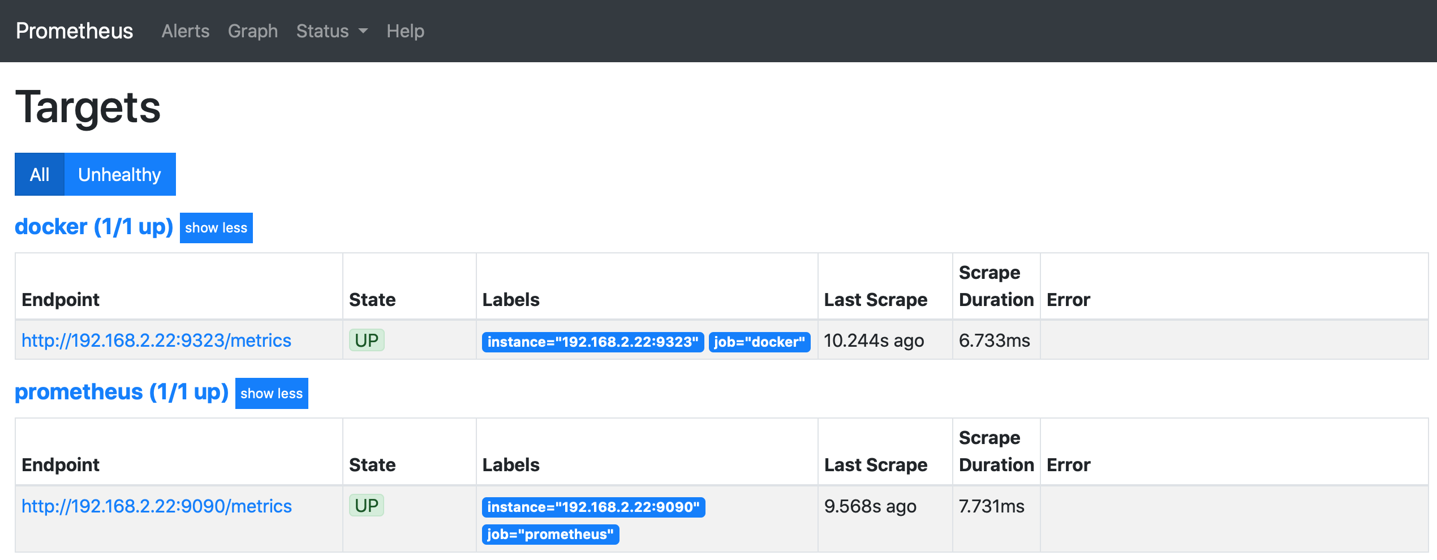
Task: Click Last Scrape header in docker table
Action: [x=876, y=300]
